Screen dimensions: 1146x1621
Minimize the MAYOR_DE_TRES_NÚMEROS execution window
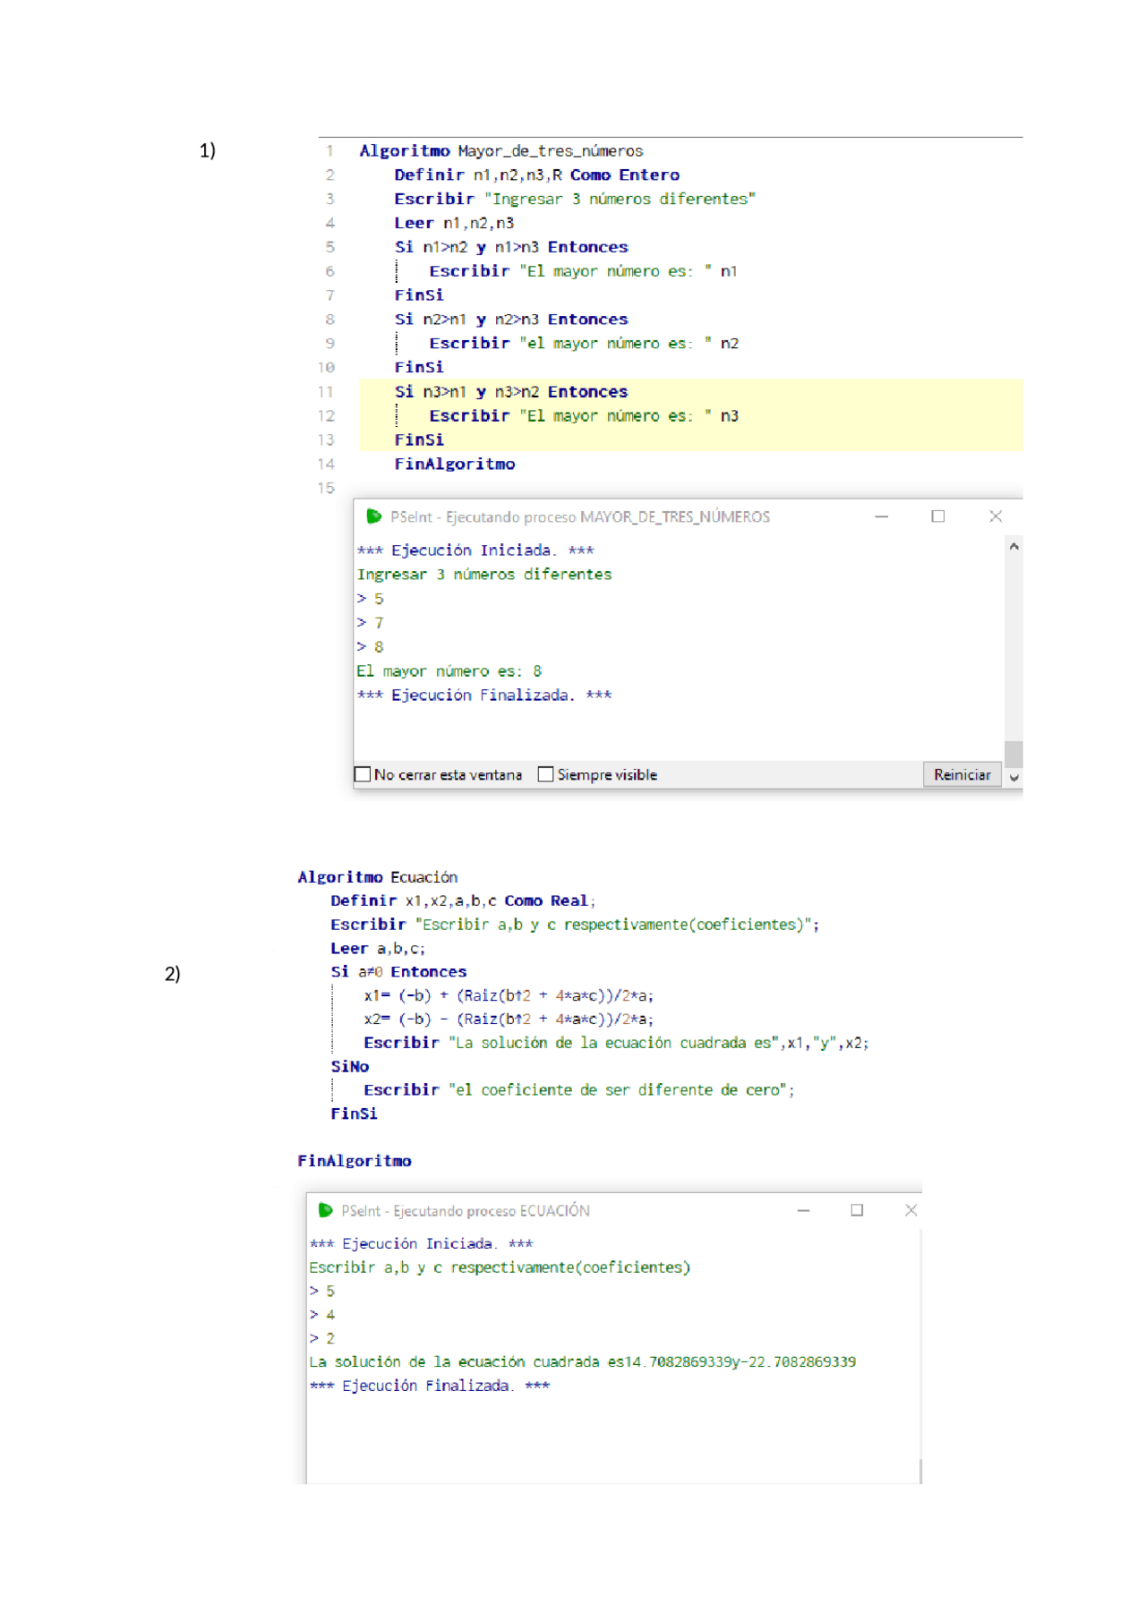coord(881,516)
